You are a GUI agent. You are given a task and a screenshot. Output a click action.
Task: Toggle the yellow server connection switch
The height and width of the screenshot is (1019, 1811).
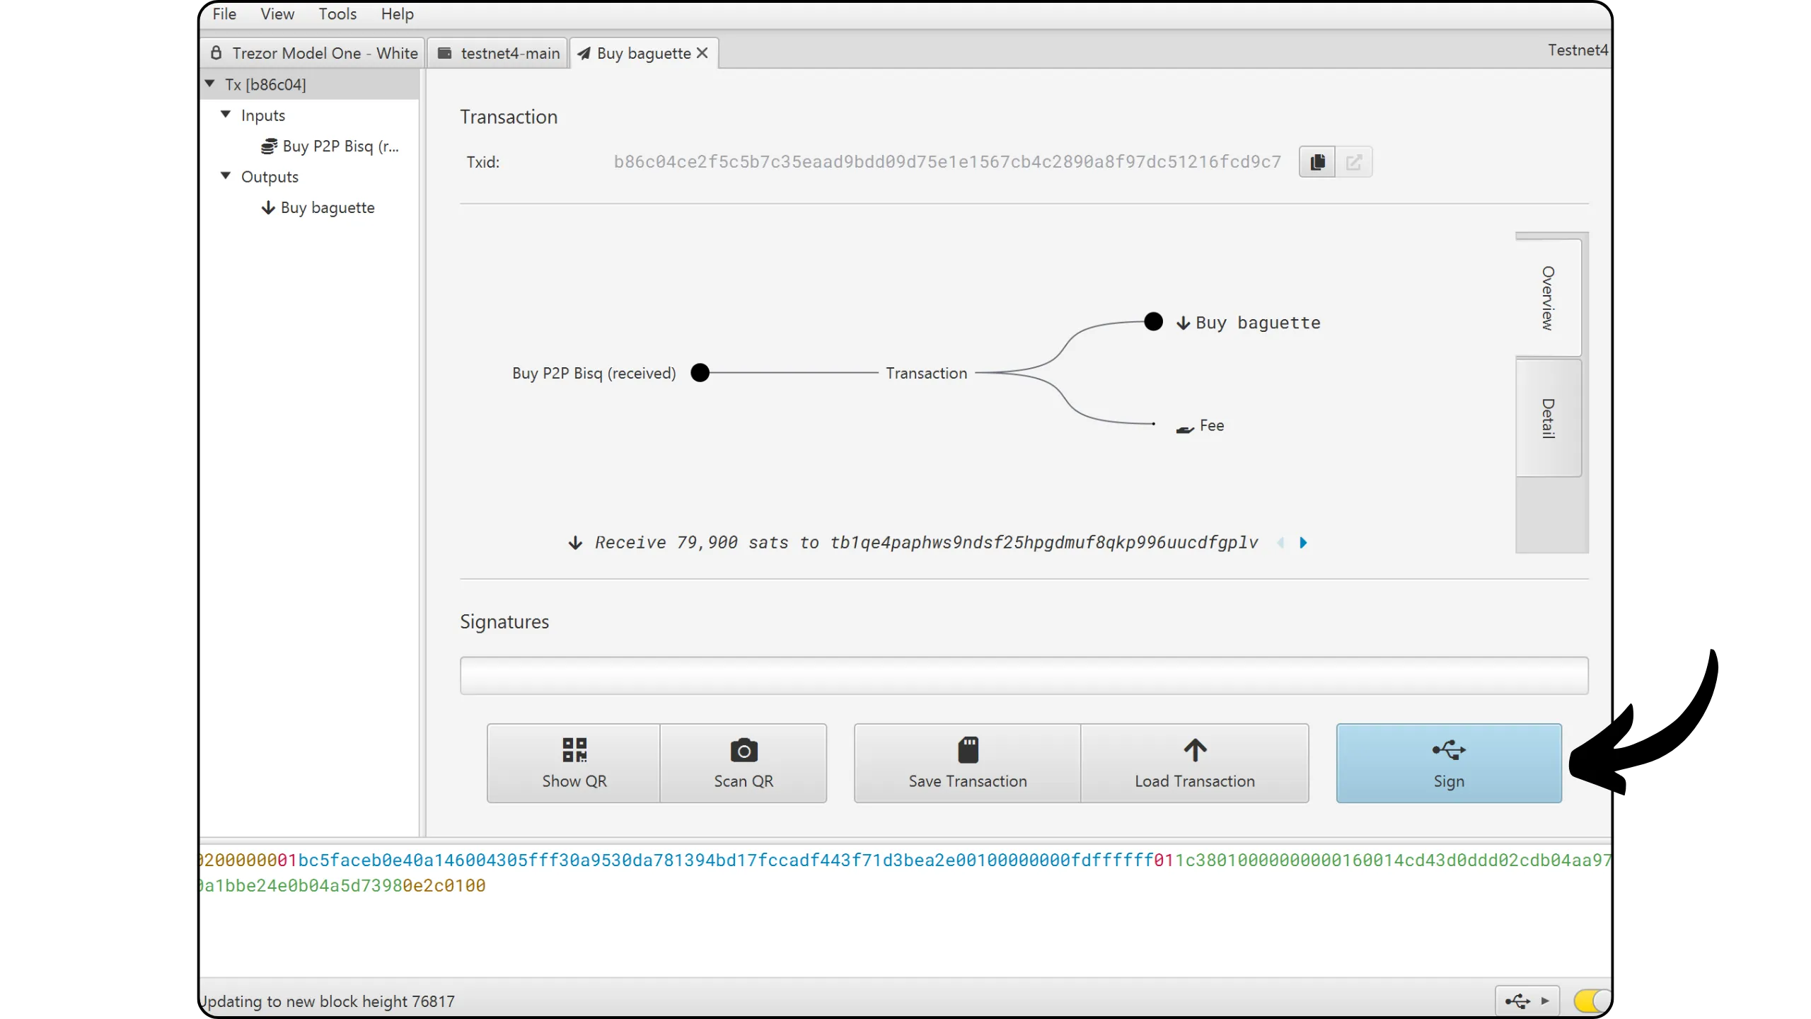pyautogui.click(x=1590, y=1001)
